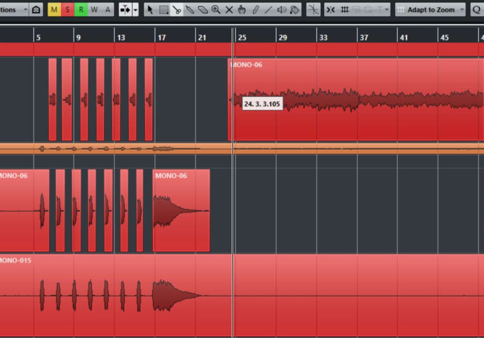This screenshot has width=484, height=338.
Task: Select the Line tool
Action: pyautogui.click(x=268, y=10)
